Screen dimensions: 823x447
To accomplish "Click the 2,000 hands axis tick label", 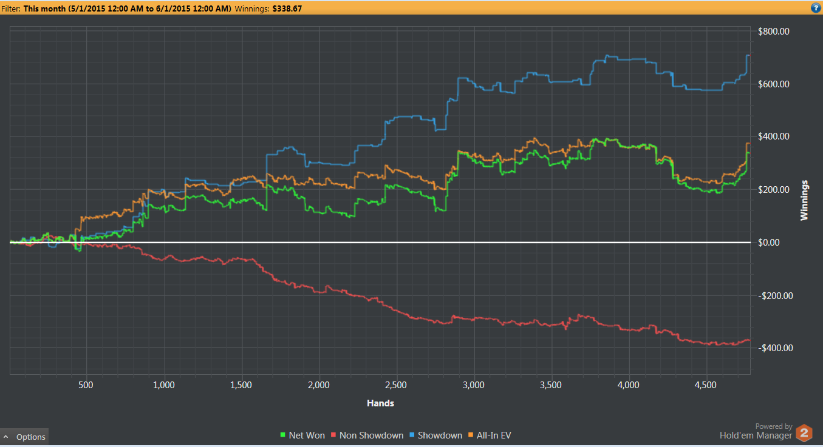I will [319, 385].
